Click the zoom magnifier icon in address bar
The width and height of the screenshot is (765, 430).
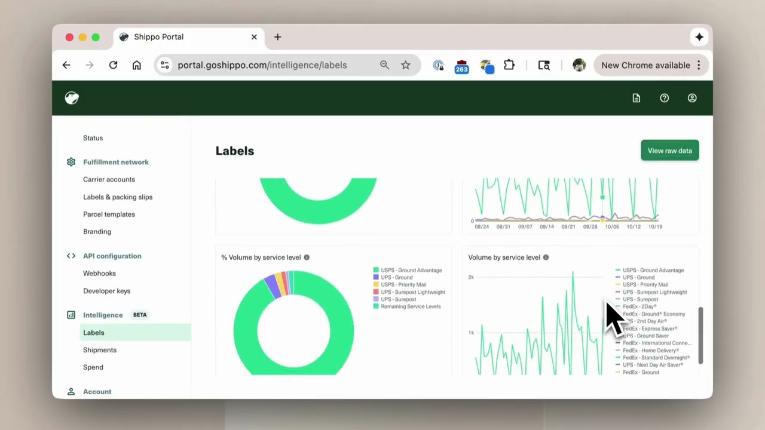pyautogui.click(x=384, y=65)
